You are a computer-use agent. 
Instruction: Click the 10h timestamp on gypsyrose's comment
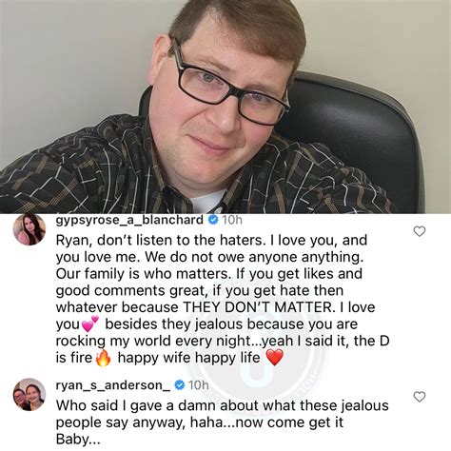point(232,220)
